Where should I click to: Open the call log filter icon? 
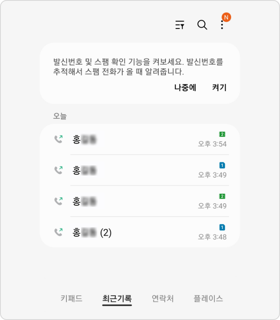coord(180,25)
